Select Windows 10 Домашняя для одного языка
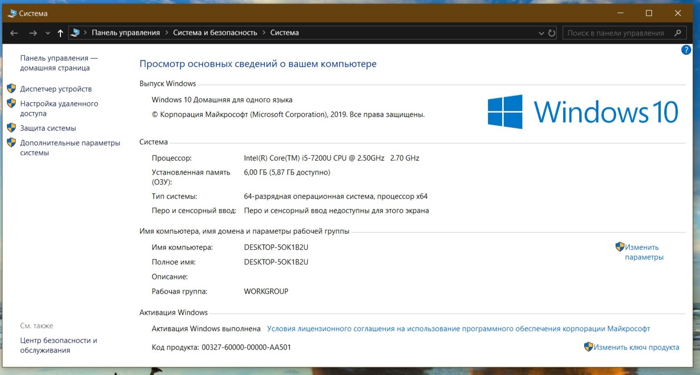Screen dimensions: 700x375 pyautogui.click(x=222, y=100)
